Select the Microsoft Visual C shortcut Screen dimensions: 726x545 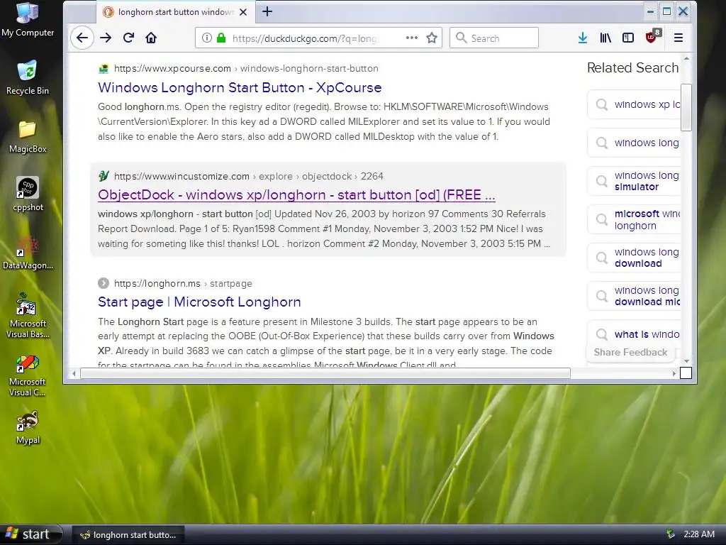(28, 375)
